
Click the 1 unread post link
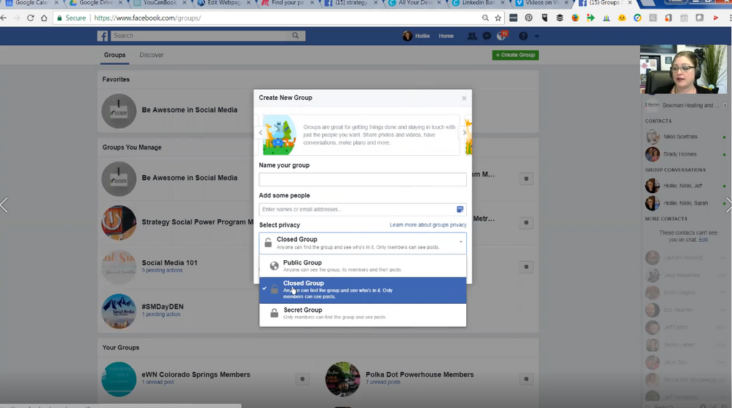click(158, 382)
